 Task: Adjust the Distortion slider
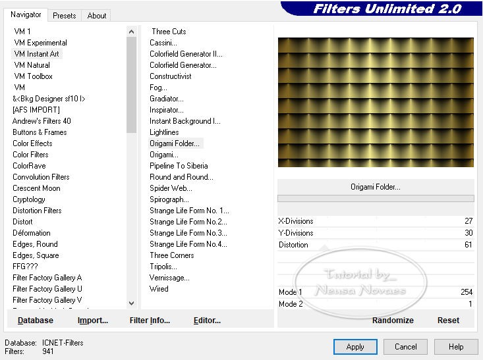376,245
